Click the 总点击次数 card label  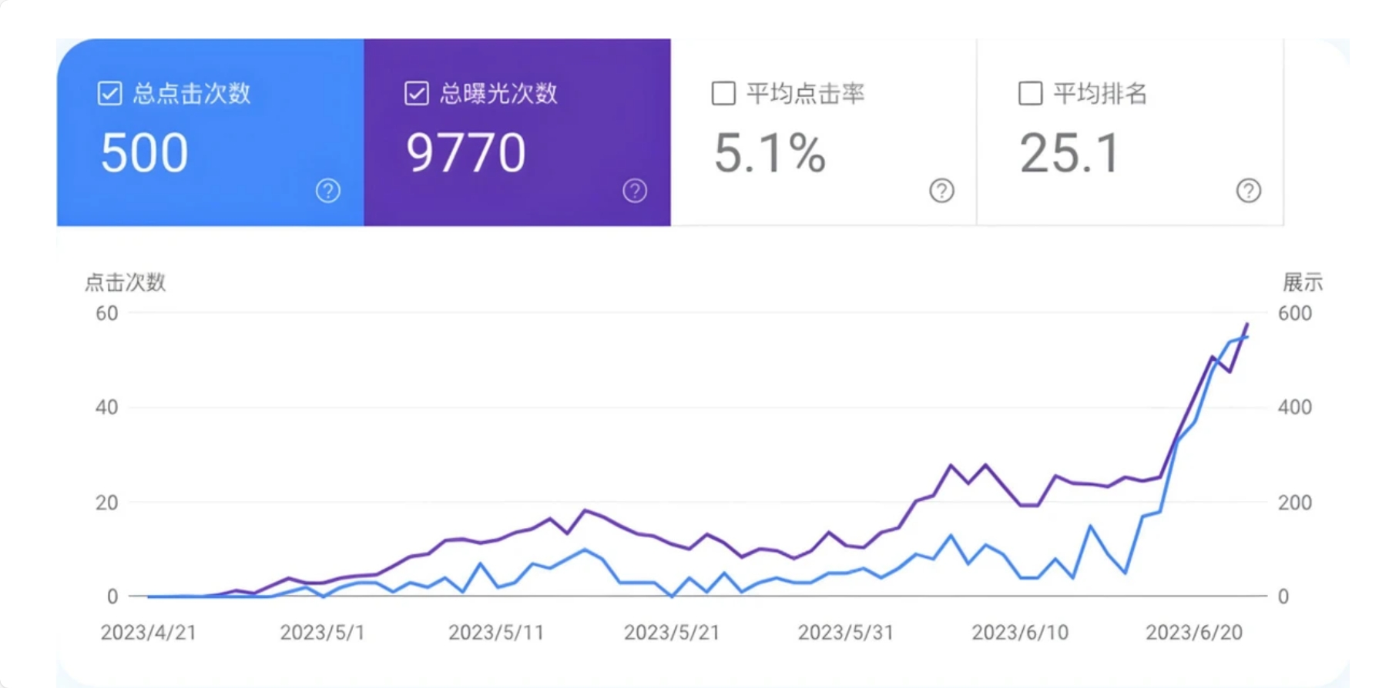[x=192, y=94]
